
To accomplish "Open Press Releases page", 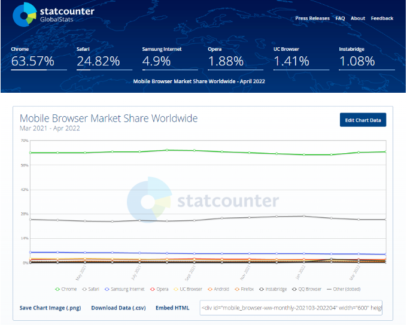I will point(312,19).
